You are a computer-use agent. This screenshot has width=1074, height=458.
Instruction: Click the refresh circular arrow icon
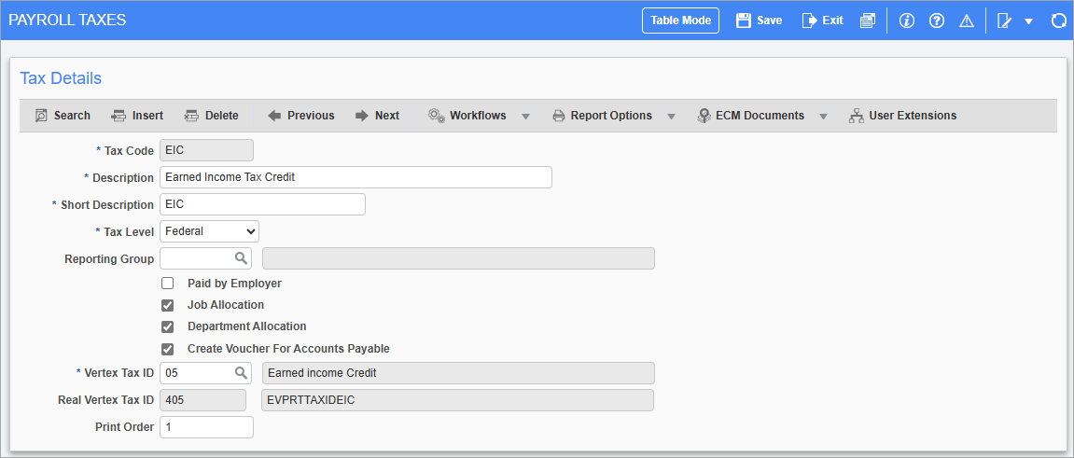[x=1058, y=21]
